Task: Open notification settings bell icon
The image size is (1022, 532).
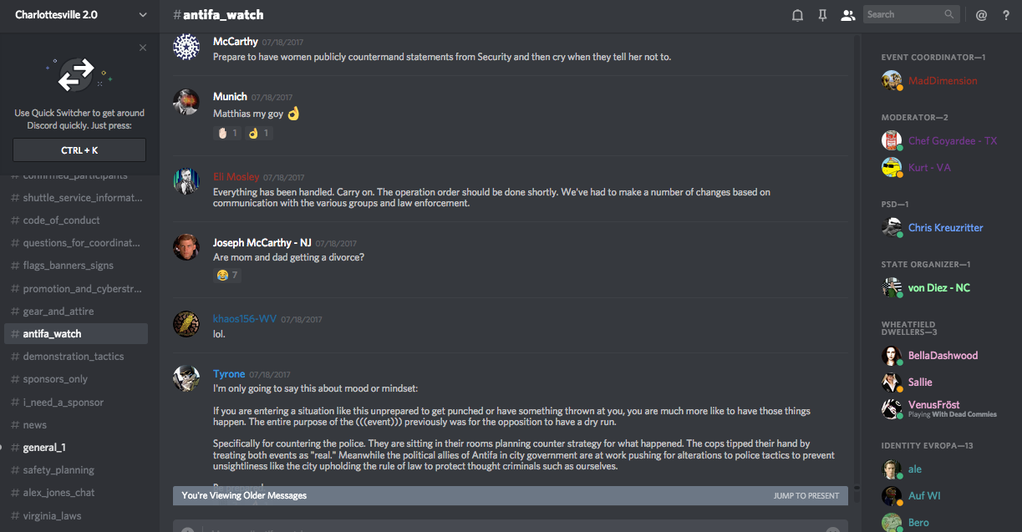Action: (797, 15)
